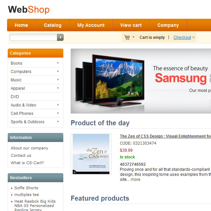211x211 pixels.
Task: Expand the cart dropdown arrow
Action: pos(133,37)
